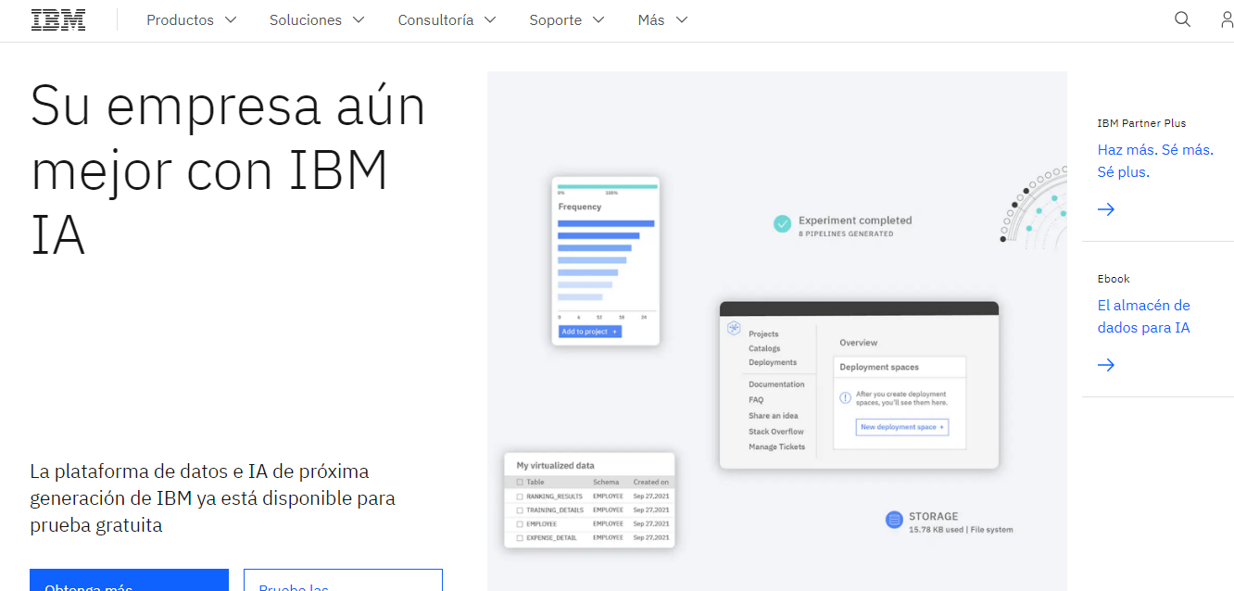This screenshot has width=1234, height=591.
Task: Open the Soluciones menu
Action: (317, 19)
